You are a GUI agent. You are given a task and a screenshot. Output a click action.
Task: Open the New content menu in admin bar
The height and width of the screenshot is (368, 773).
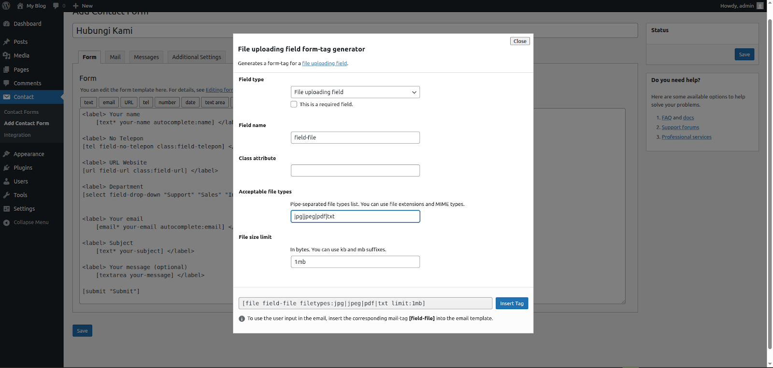(83, 6)
